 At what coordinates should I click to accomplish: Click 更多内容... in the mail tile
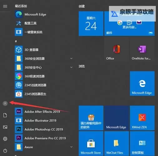[x=129, y=27]
